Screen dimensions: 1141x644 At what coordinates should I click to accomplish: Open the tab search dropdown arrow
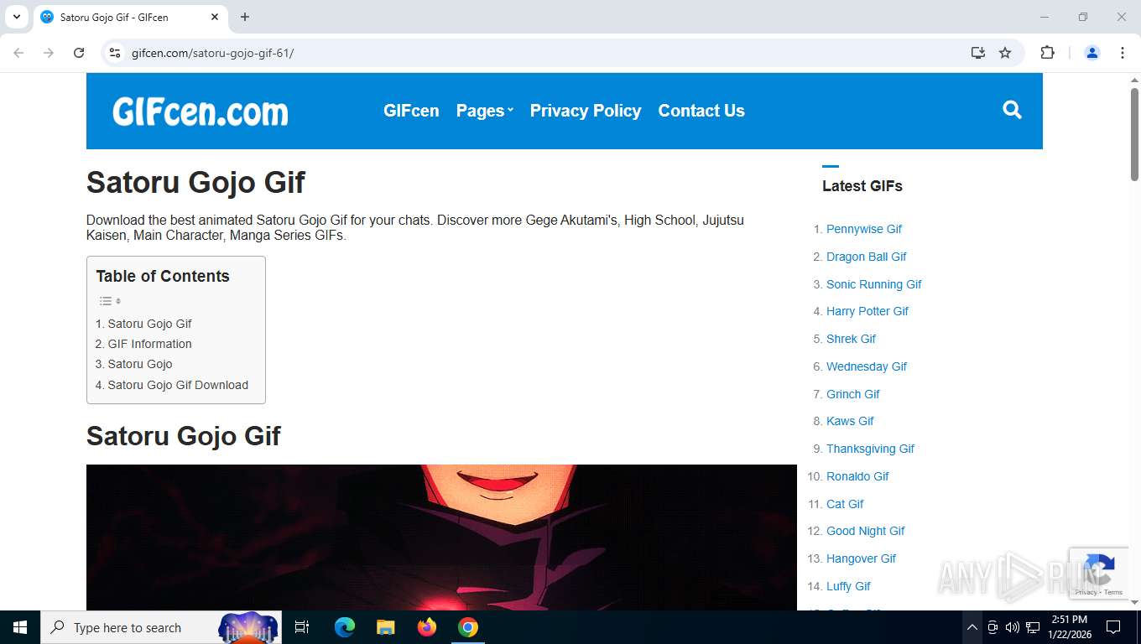click(16, 17)
